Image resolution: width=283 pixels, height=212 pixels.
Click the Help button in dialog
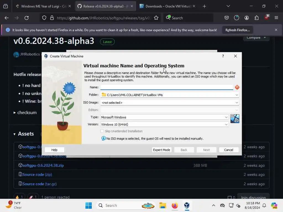[x=54, y=150]
